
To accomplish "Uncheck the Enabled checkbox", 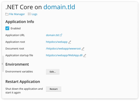I will coord(7,28).
